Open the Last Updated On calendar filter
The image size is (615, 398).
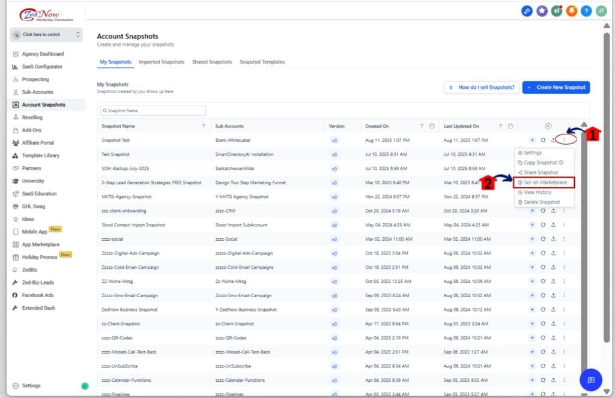click(510, 126)
